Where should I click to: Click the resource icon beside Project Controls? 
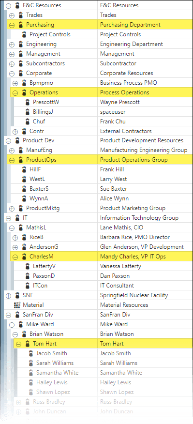[x=24, y=34]
